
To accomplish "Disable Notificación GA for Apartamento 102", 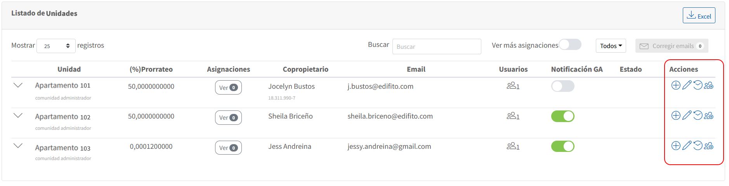I will pos(562,116).
